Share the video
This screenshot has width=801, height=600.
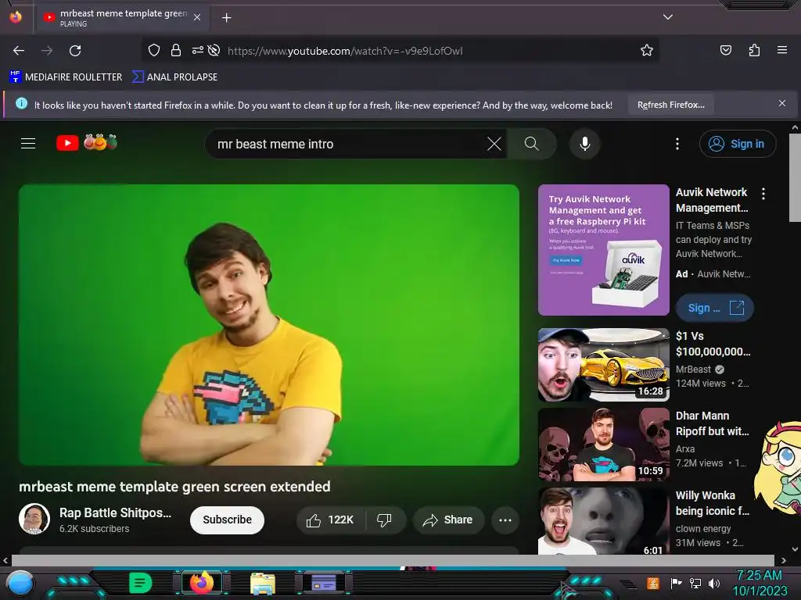coord(448,520)
